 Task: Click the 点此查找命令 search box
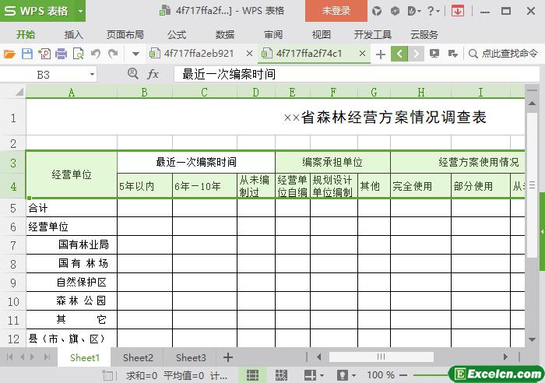503,54
